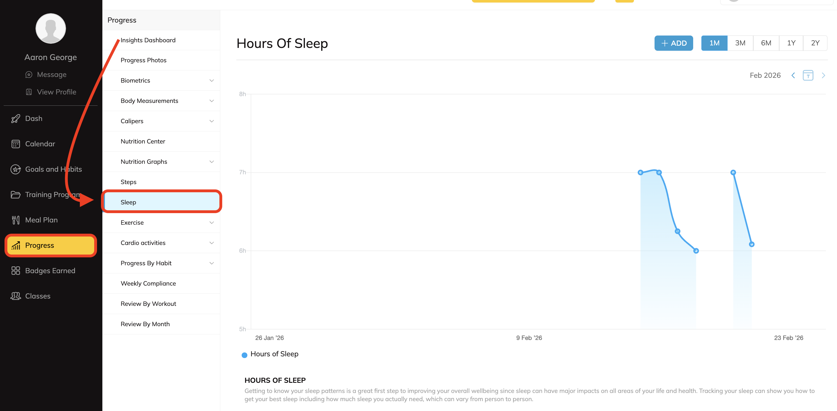Image resolution: width=837 pixels, height=411 pixels.
Task: Switch chart range to 3M
Action: [740, 43]
